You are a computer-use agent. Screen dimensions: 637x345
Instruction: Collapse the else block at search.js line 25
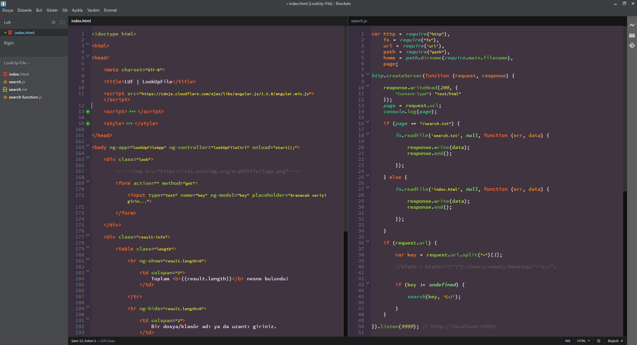click(368, 175)
